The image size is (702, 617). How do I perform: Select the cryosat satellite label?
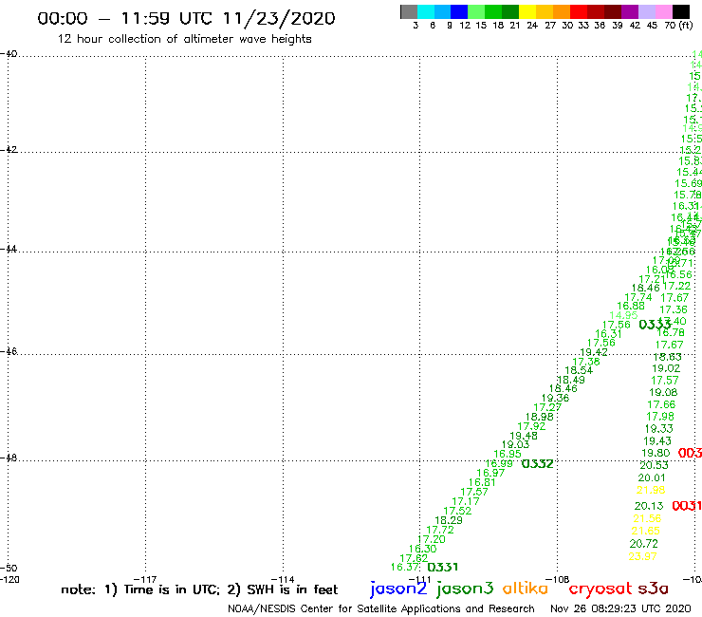coord(600,589)
